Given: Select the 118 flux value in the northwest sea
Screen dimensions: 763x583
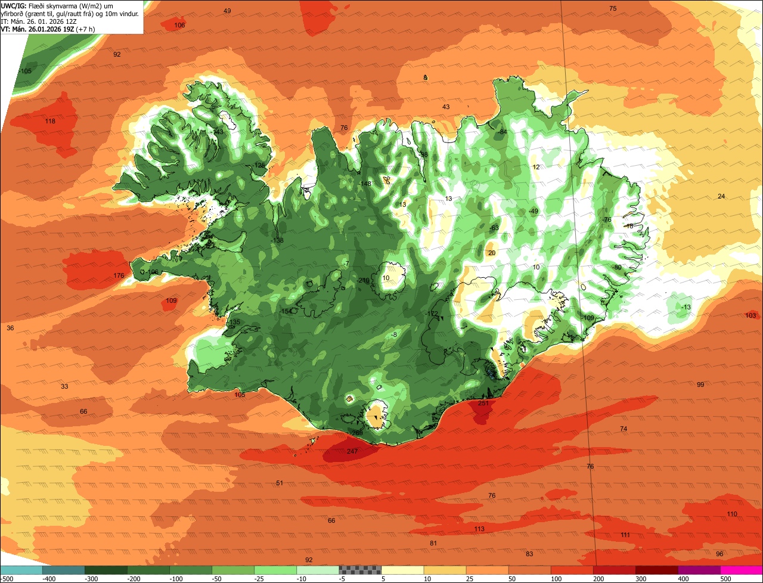Looking at the screenshot, I should pyautogui.click(x=50, y=122).
